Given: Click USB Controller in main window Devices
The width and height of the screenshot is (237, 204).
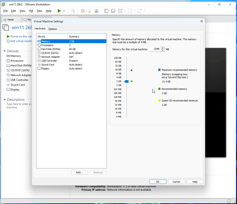Looking at the screenshot, I should coord(17,80).
